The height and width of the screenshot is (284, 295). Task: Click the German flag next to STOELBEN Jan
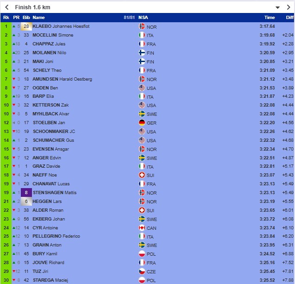pyautogui.click(x=142, y=123)
